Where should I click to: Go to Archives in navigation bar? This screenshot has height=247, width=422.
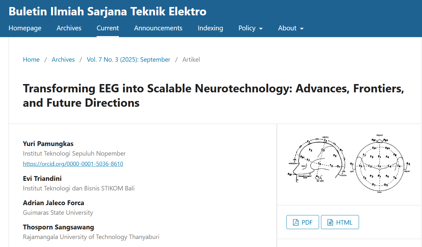point(69,28)
